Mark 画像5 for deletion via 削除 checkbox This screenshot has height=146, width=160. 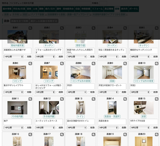point(152,57)
